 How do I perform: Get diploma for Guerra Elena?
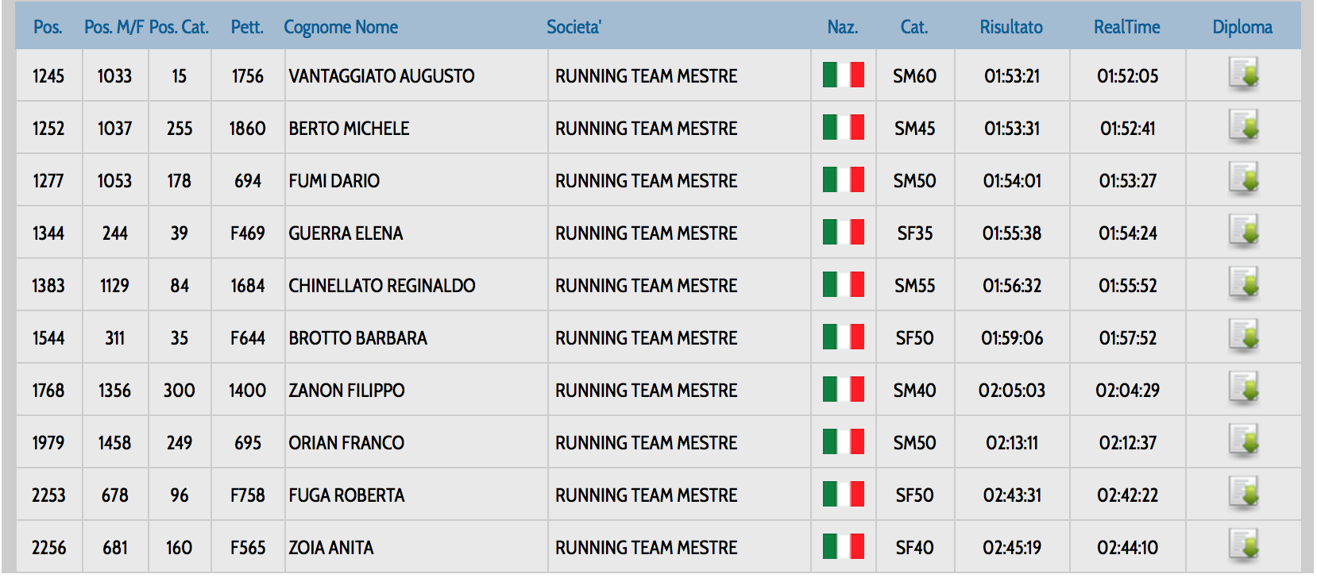pos(1243,231)
